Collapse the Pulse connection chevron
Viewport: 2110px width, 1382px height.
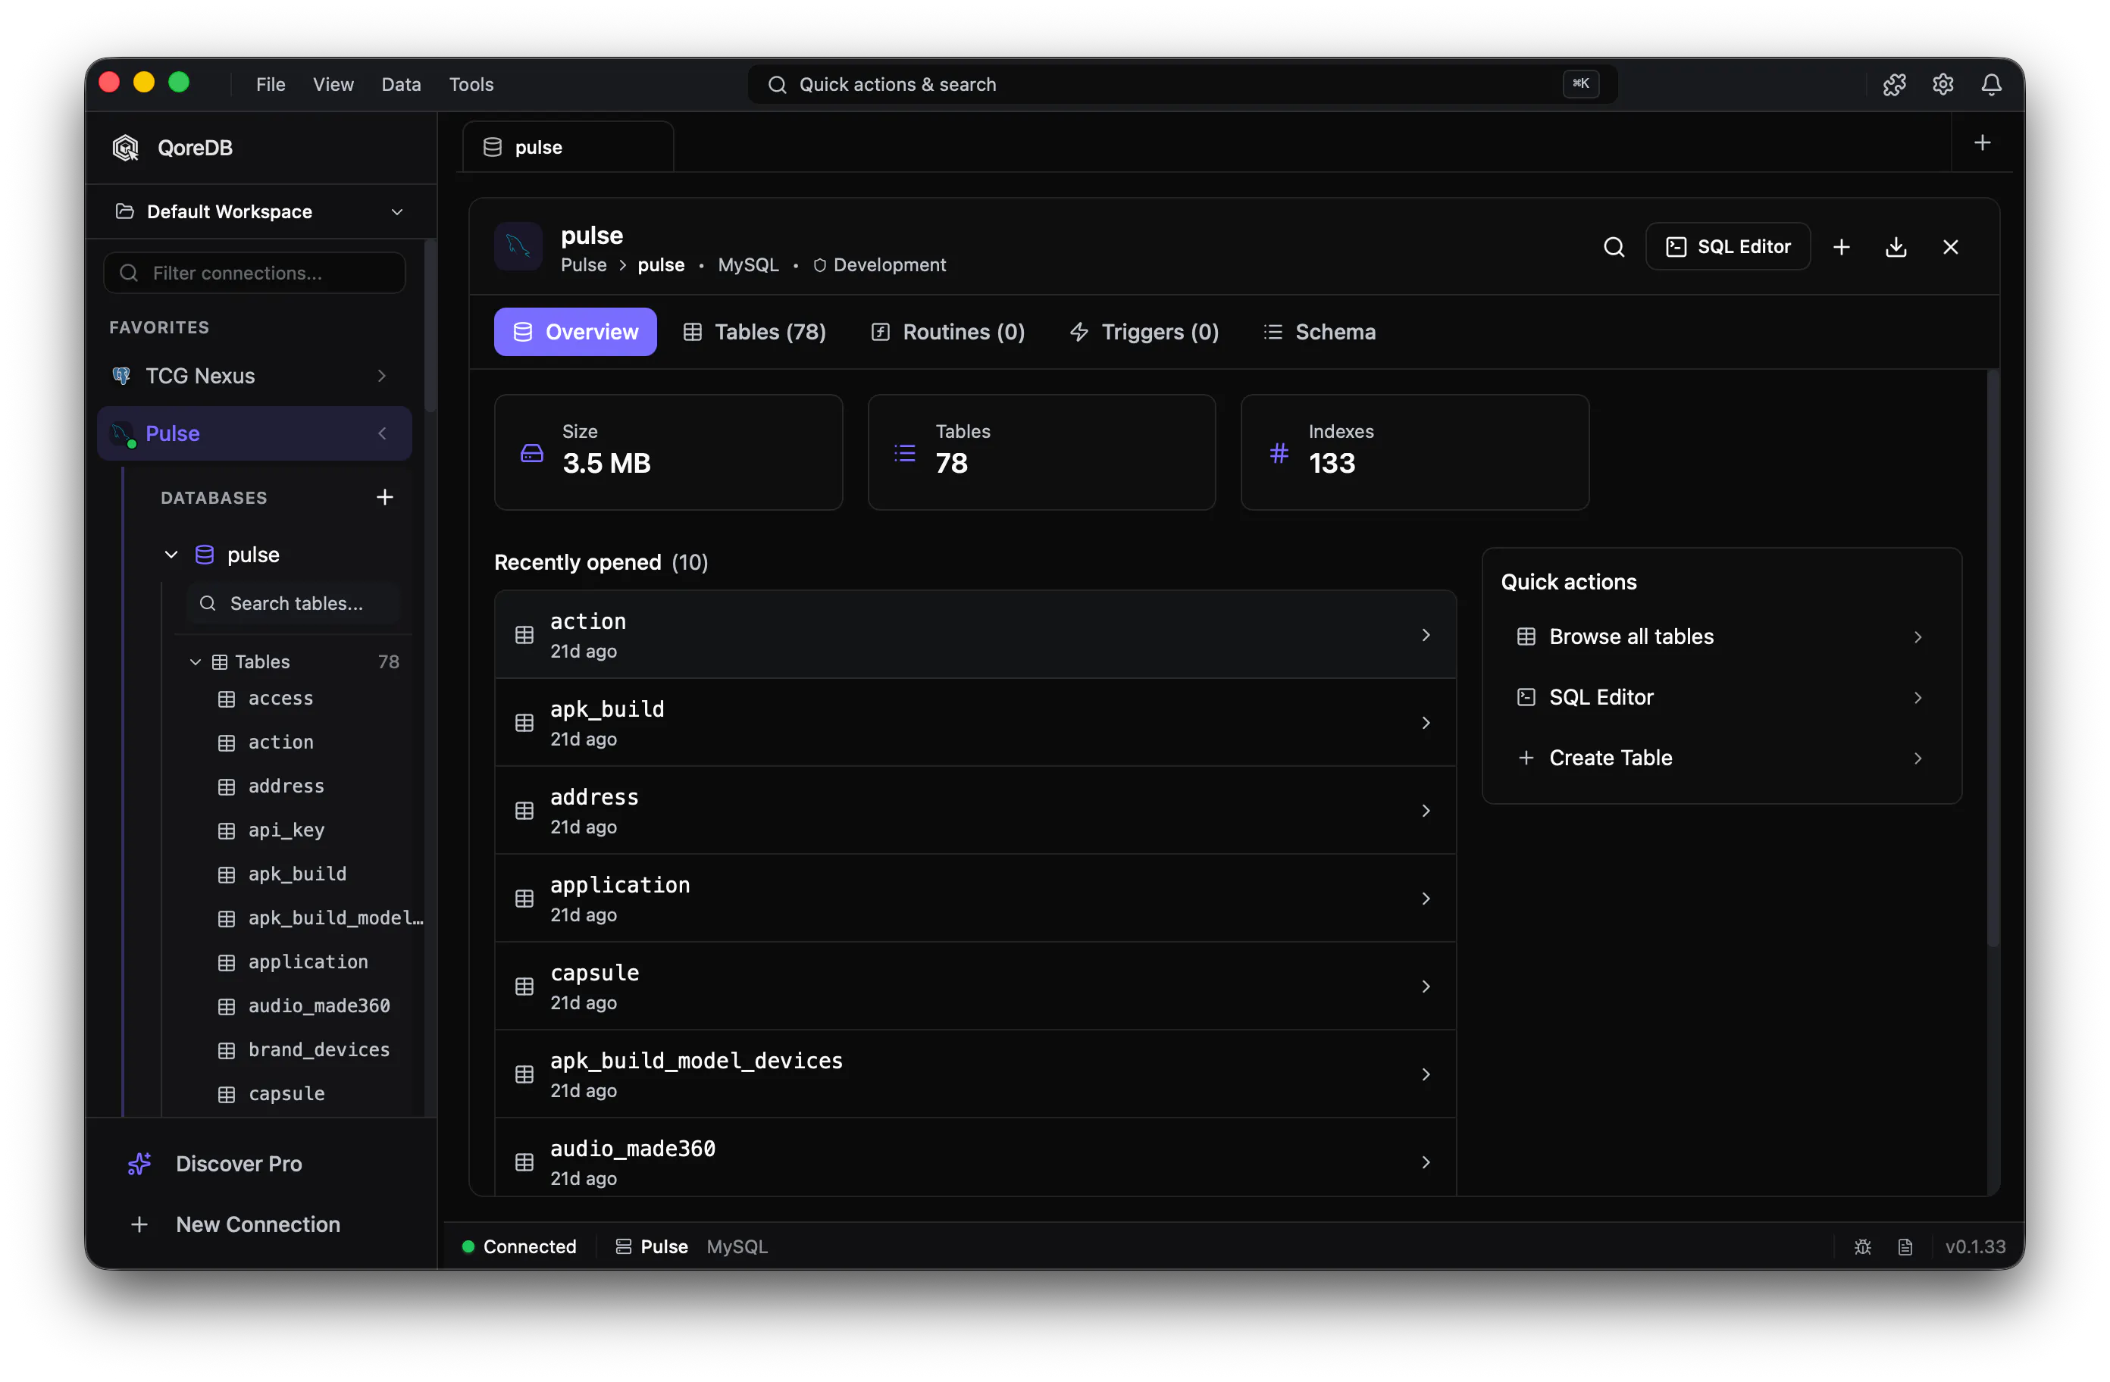click(x=382, y=433)
